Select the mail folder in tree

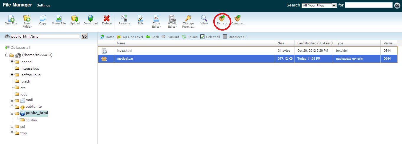tap(29, 100)
